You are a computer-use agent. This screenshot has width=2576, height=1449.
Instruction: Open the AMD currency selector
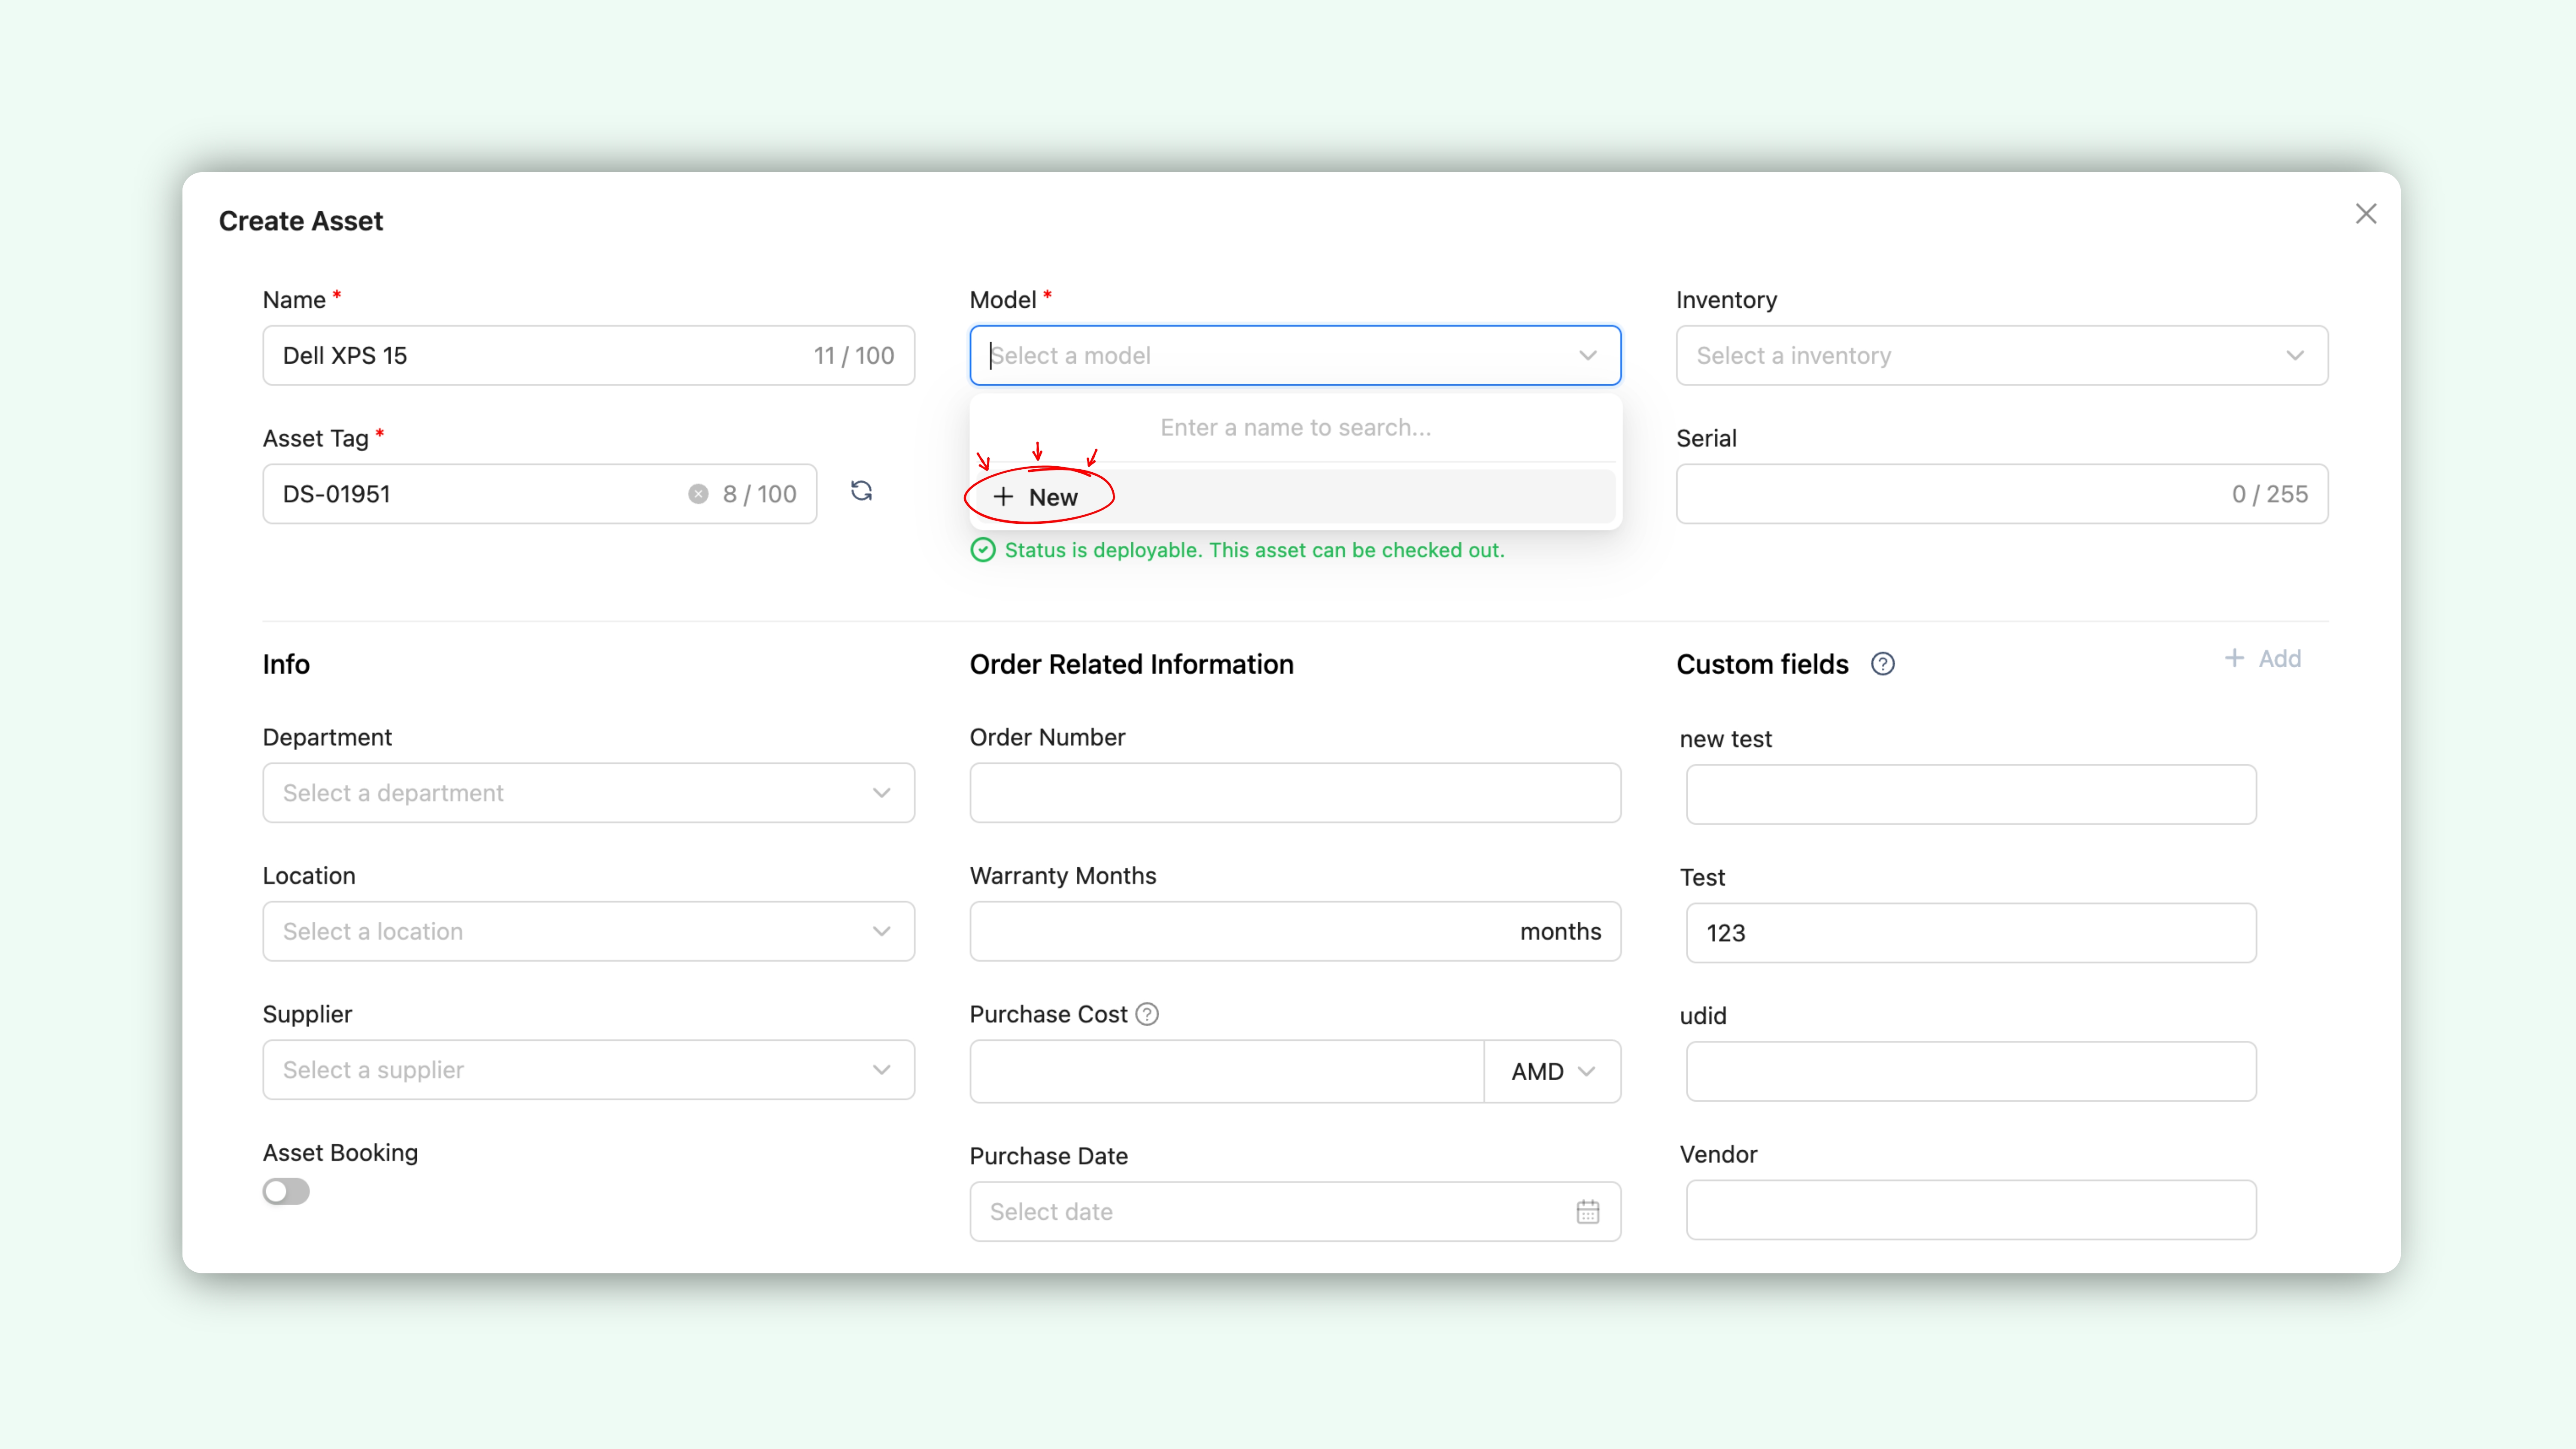(x=1552, y=1071)
